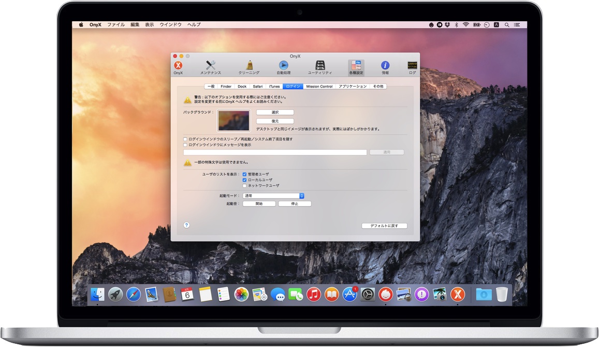Switch to the Finder tab
The image size is (599, 351).
226,87
